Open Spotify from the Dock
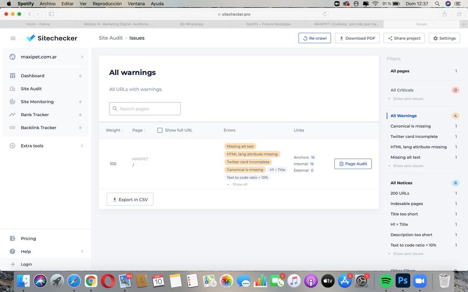This screenshot has width=468, height=292. [x=386, y=281]
